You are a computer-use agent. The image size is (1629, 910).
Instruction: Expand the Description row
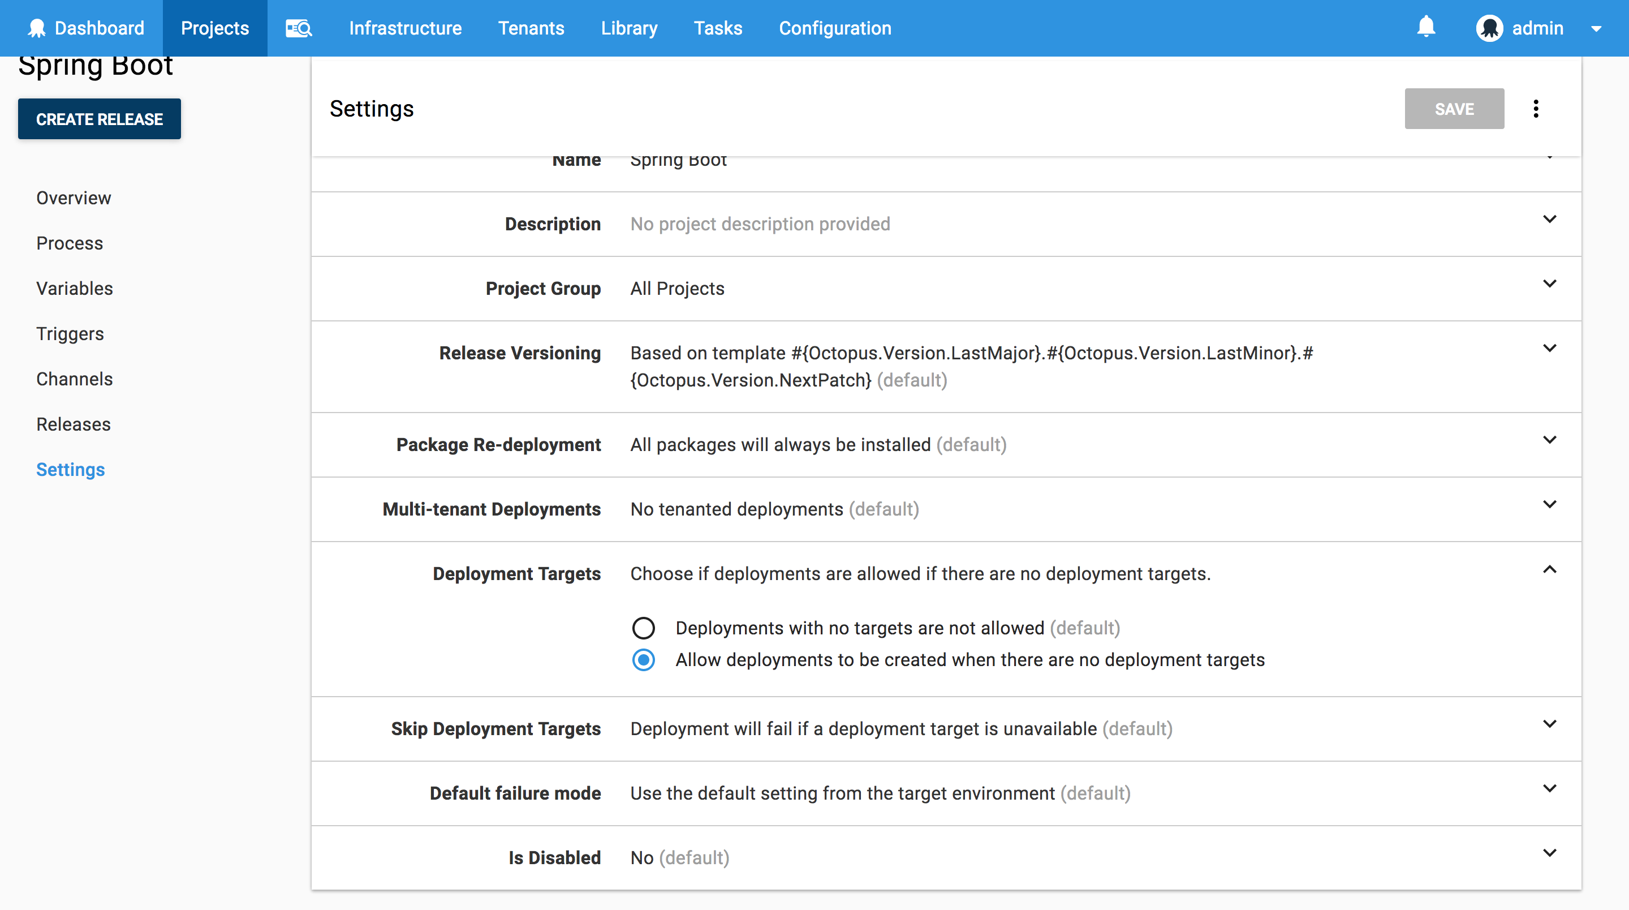[1550, 219]
